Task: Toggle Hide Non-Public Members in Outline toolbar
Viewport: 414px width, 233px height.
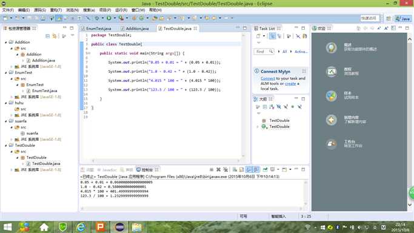Action: click(x=293, y=107)
